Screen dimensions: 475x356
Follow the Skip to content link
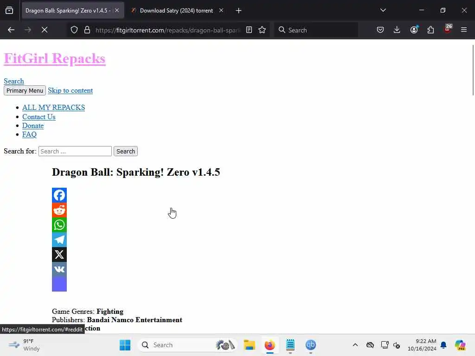[71, 90]
